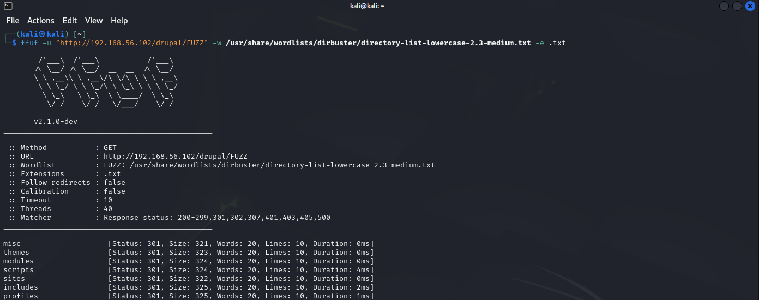This screenshot has width=759, height=300.
Task: Click the wordlist path in the ffuf command
Action: [378, 43]
